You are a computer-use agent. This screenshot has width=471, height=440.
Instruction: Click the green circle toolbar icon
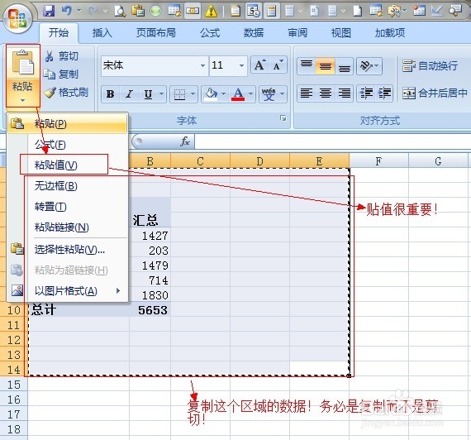pos(155,11)
